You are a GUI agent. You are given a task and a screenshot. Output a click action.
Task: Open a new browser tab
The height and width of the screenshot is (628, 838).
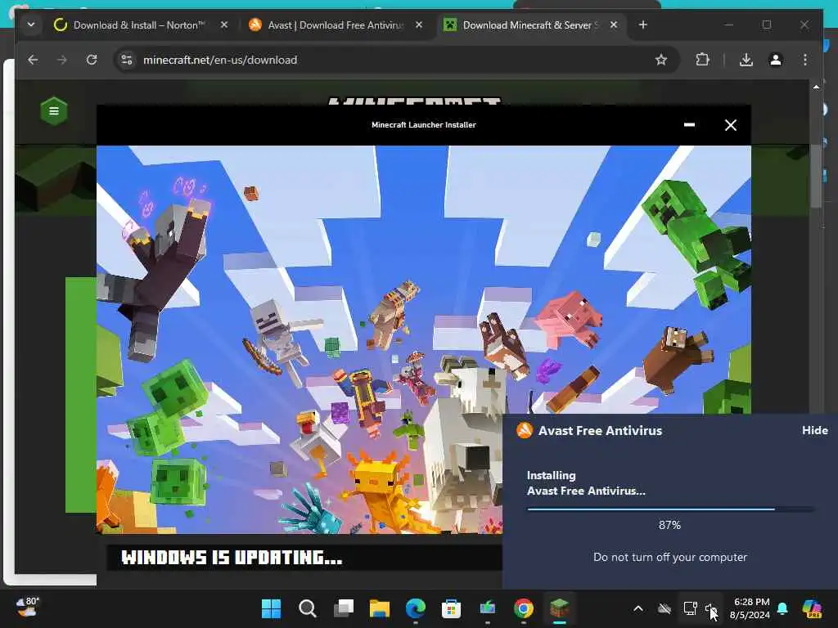(x=643, y=25)
